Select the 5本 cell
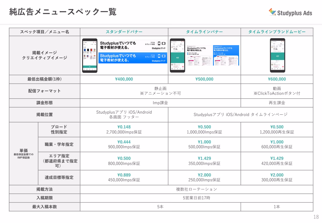 160,207
